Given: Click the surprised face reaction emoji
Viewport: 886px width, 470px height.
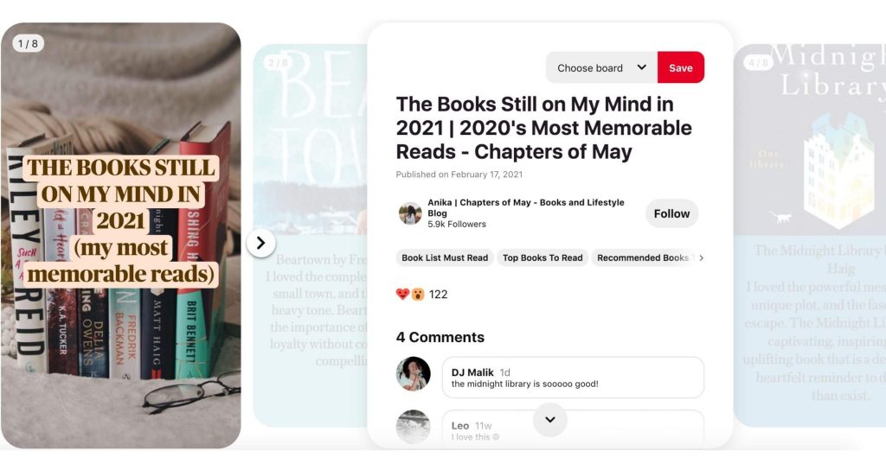Looking at the screenshot, I should tap(418, 294).
